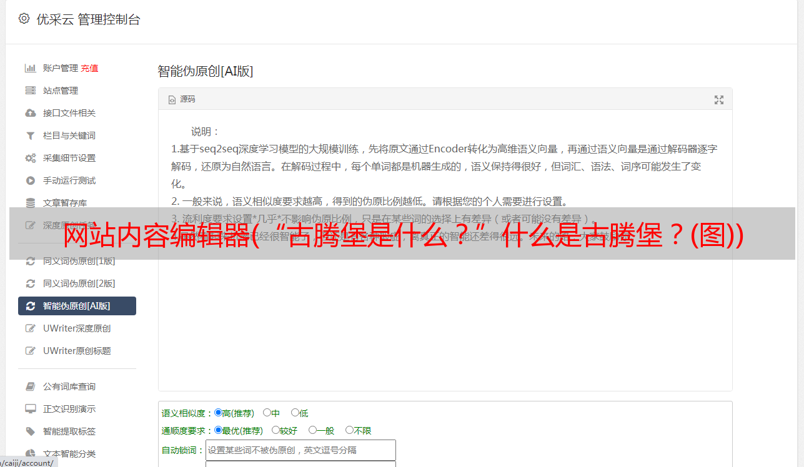Click the play icon for 手动运行测试
Screen dimensions: 804x467
30,180
